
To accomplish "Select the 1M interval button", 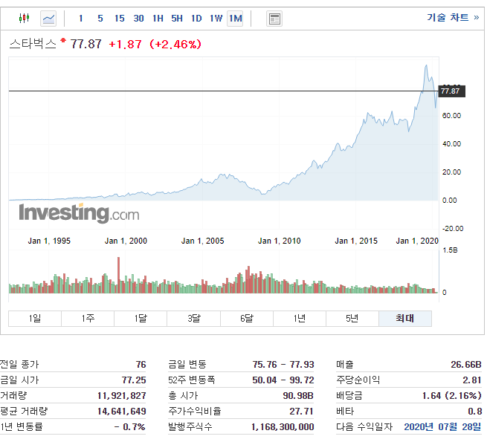I will pyautogui.click(x=235, y=19).
